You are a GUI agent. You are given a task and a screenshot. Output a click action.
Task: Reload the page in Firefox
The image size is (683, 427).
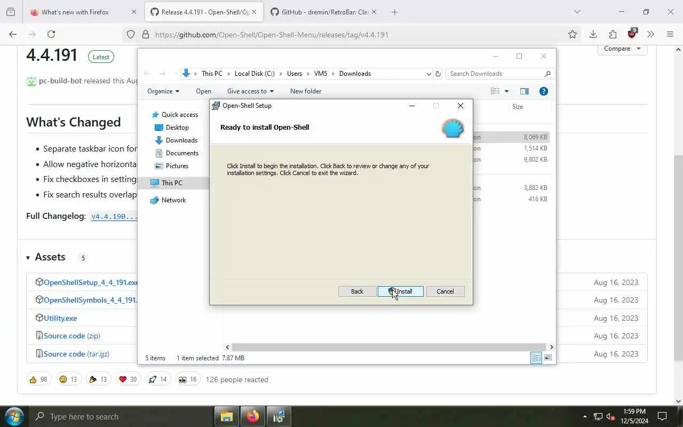point(51,34)
